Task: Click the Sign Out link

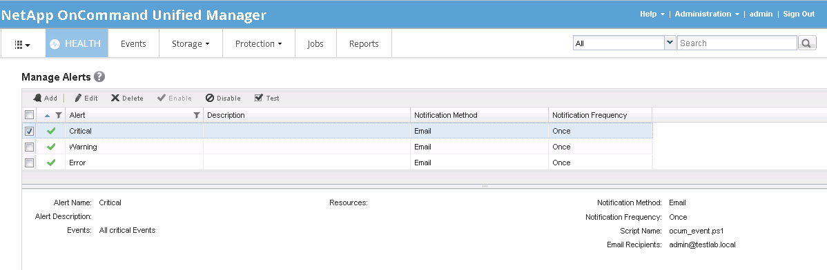Action: pyautogui.click(x=799, y=14)
